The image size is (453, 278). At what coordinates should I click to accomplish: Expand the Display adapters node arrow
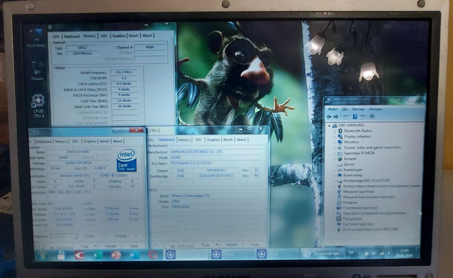pos(334,137)
